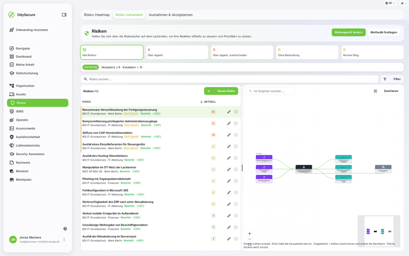Viewport: 409px width, 256px height.
Task: Open the user menu three-dot button
Action: (x=64, y=240)
